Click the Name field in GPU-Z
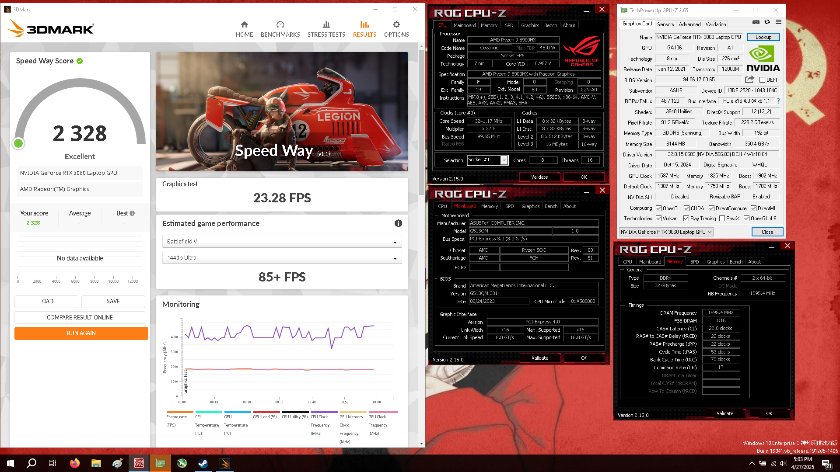 tap(699, 37)
